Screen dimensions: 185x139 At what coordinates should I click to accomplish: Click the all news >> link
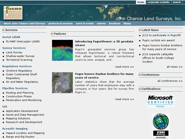175,67
